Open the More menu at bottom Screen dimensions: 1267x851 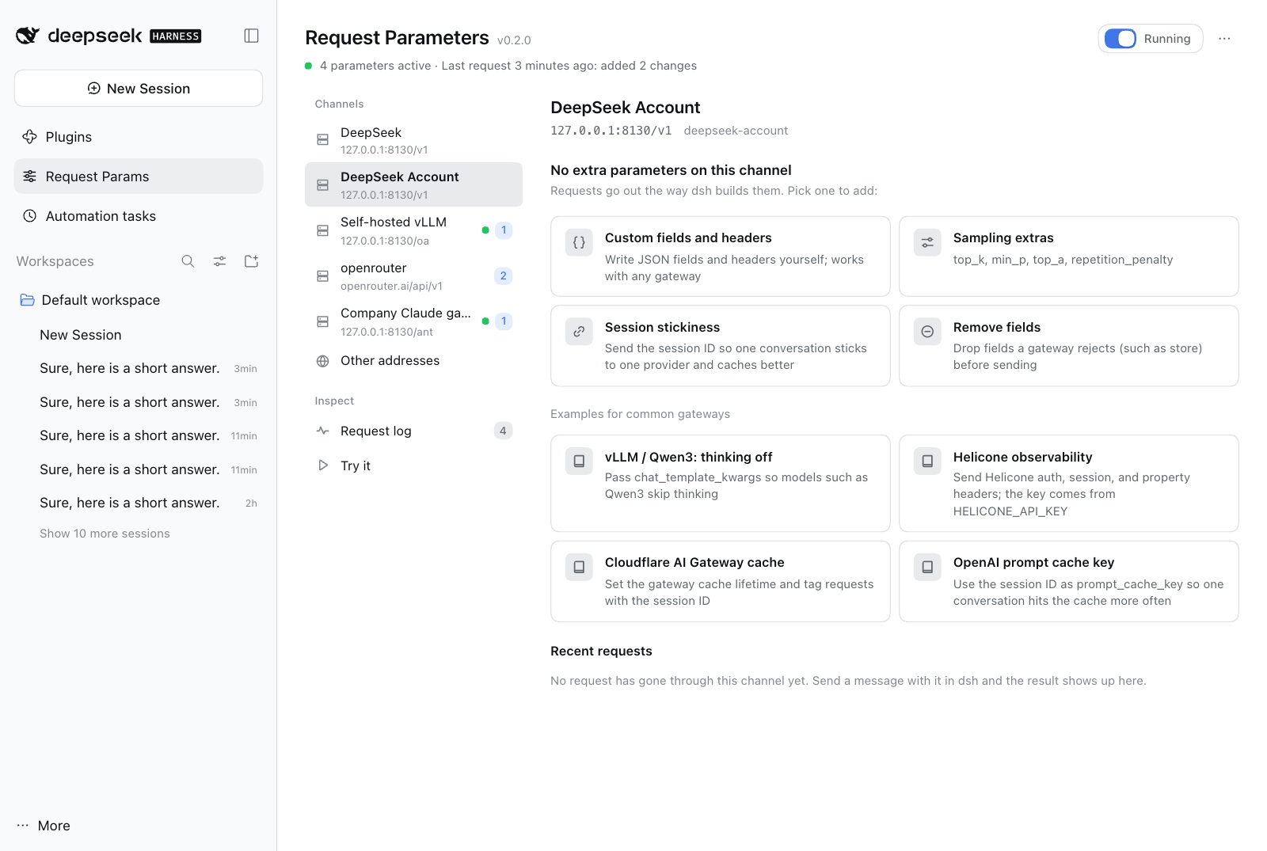(44, 826)
